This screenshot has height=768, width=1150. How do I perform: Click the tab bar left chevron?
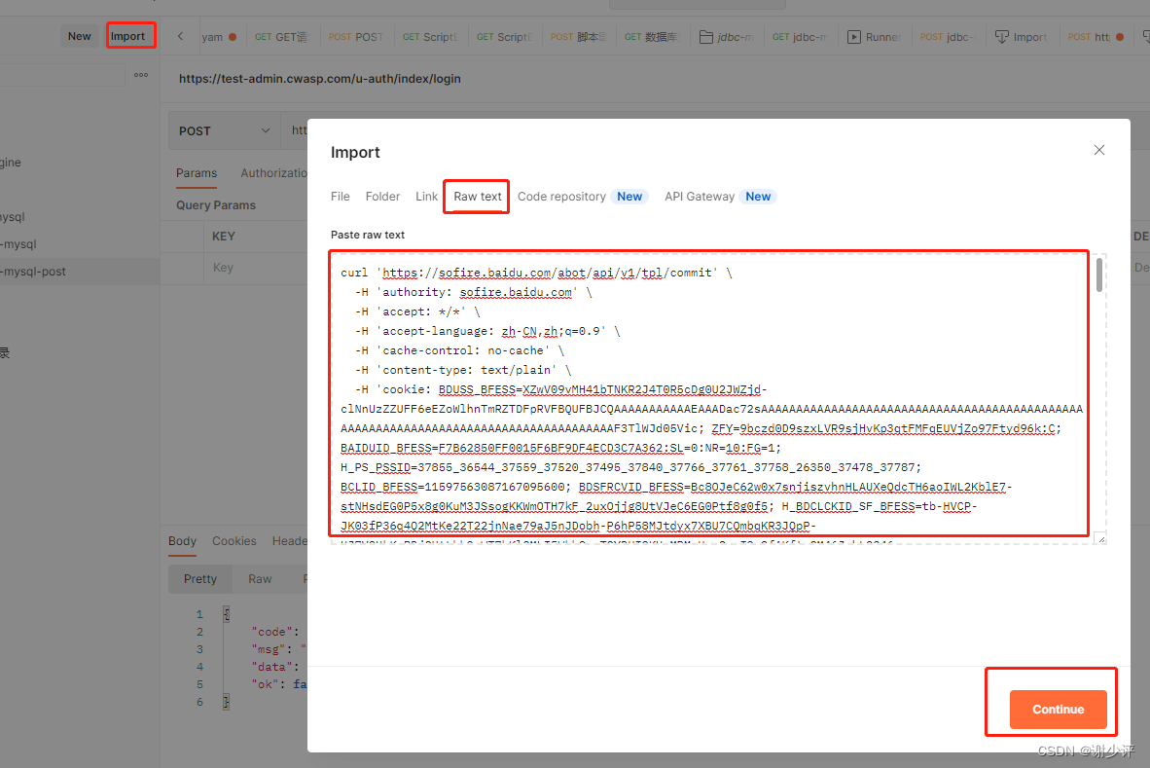[180, 36]
